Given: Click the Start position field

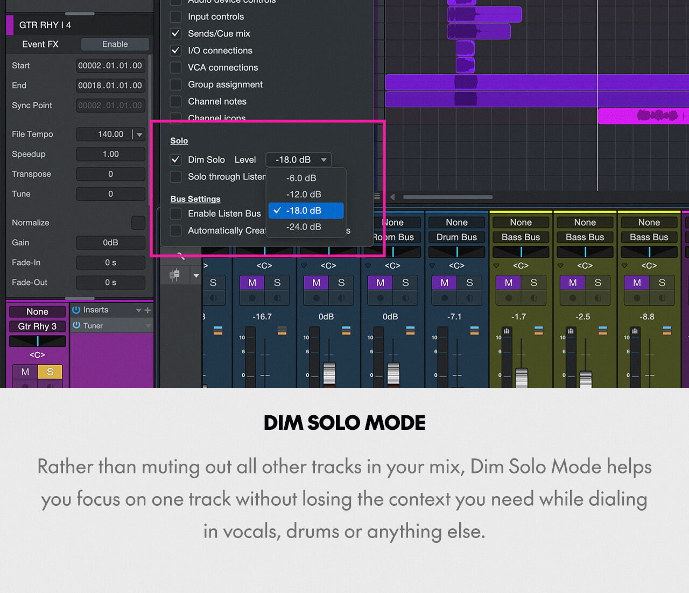Looking at the screenshot, I should coord(110,66).
